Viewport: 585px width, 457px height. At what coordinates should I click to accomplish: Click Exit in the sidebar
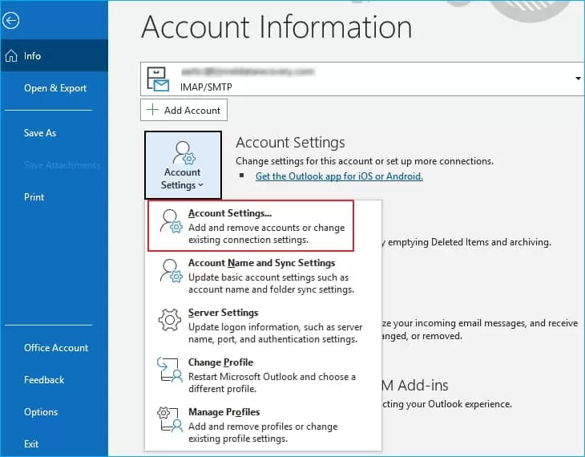tap(31, 444)
